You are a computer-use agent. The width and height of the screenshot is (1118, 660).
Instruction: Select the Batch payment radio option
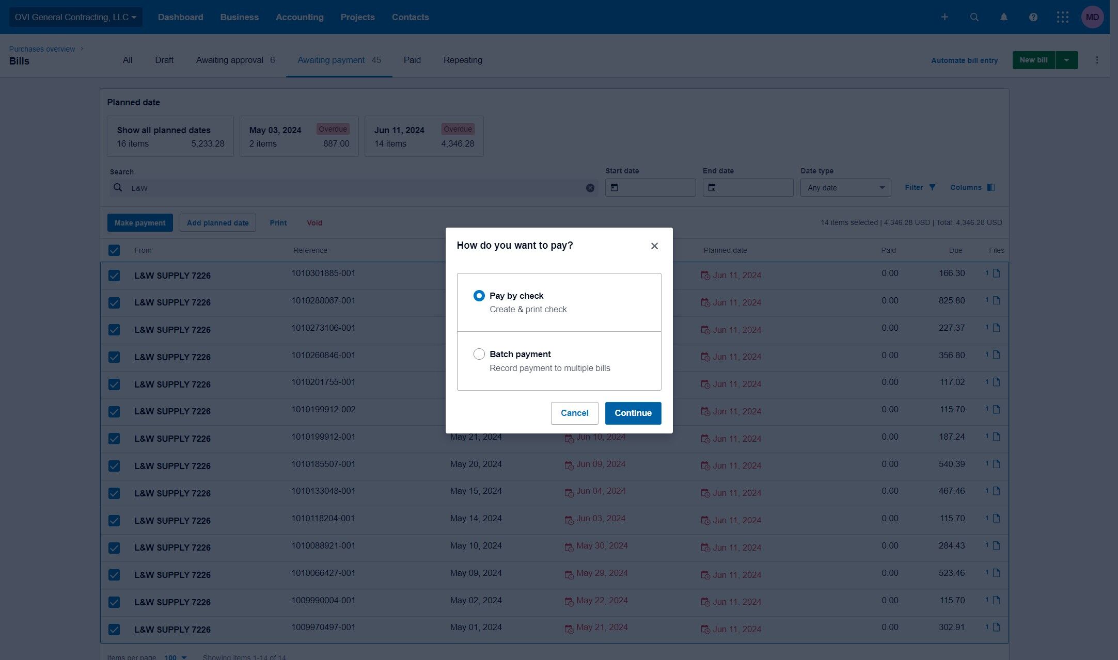[x=479, y=354]
